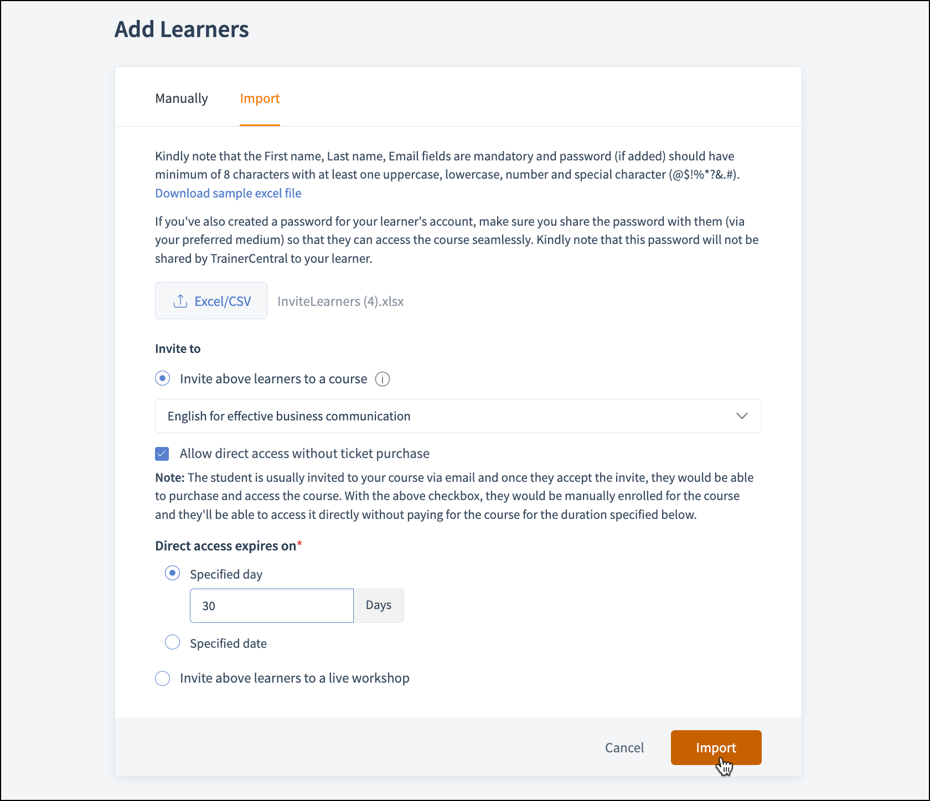Select Invite above learners to a course radio
The height and width of the screenshot is (801, 930).
click(x=163, y=379)
